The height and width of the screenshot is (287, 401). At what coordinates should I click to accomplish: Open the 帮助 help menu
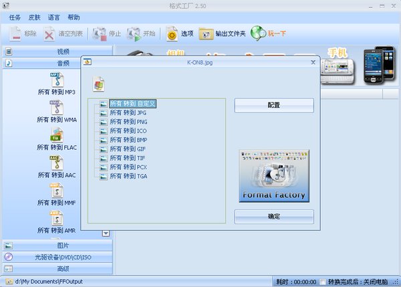74,17
